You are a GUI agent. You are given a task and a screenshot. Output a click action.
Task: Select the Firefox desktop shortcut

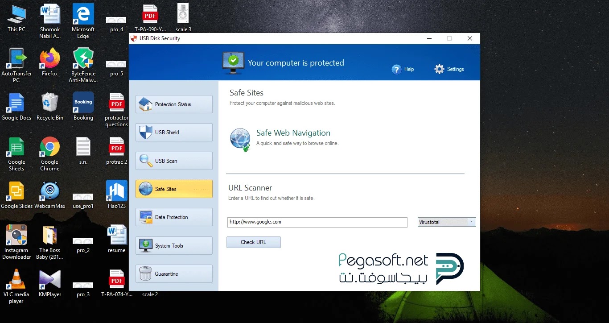pos(50,62)
